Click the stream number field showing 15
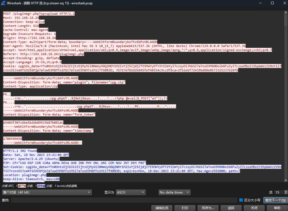This screenshot has width=288, height=211. click(x=278, y=192)
